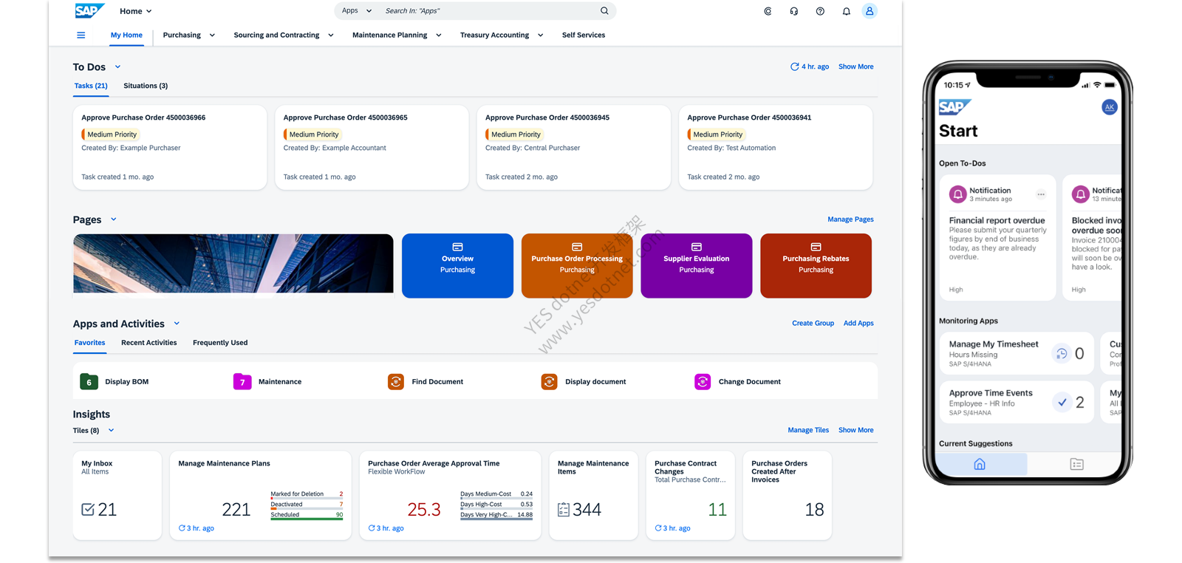Screen dimensions: 1182x563
Task: Expand Maintenance Planning menu arrow
Action: point(438,35)
